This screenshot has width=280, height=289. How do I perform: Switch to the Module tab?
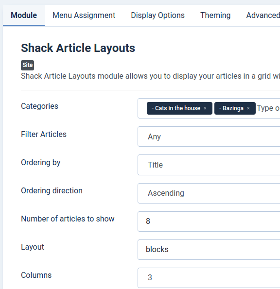[x=24, y=16]
